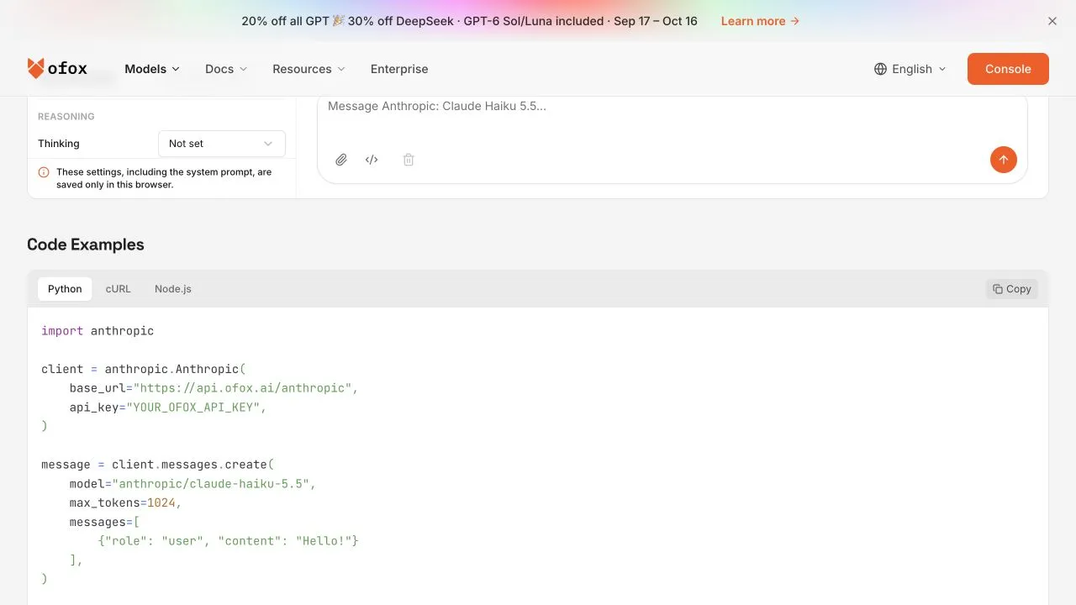Open the English language selector

(x=910, y=69)
